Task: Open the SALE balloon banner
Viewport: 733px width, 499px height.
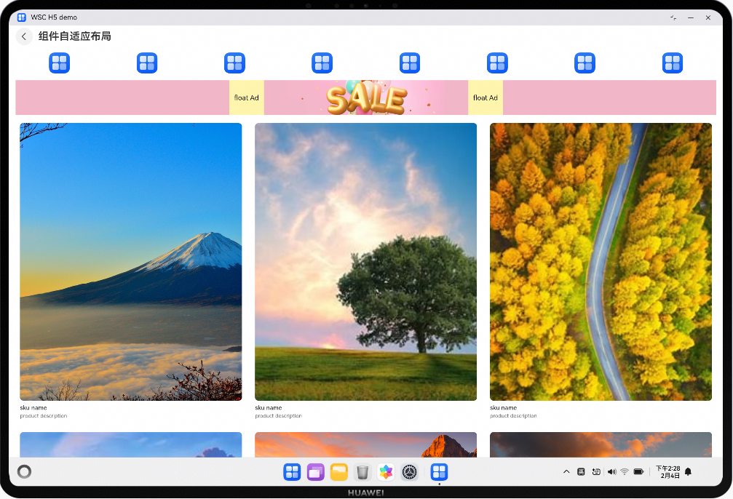Action: (x=366, y=98)
